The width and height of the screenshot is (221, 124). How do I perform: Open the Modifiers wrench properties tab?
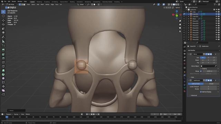point(185,75)
